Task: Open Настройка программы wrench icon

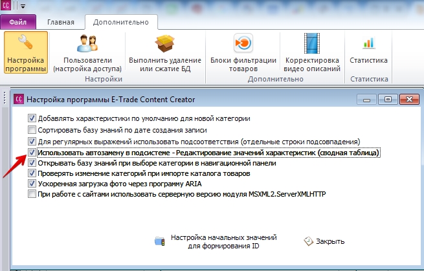Action: tap(26, 43)
